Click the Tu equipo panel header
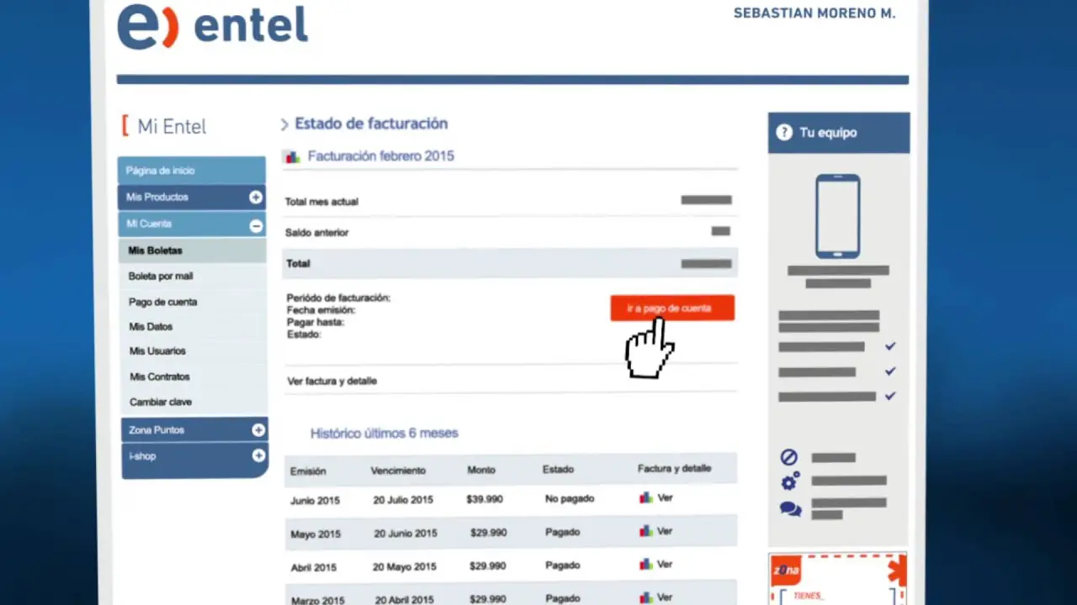Screen dimensions: 1077x605 pos(839,133)
